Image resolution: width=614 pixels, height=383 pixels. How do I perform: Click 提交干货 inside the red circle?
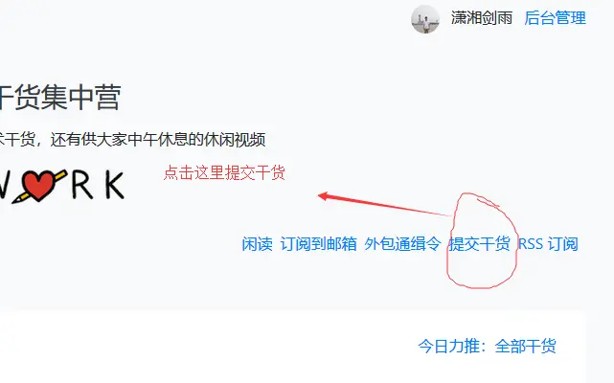pyautogui.click(x=479, y=244)
